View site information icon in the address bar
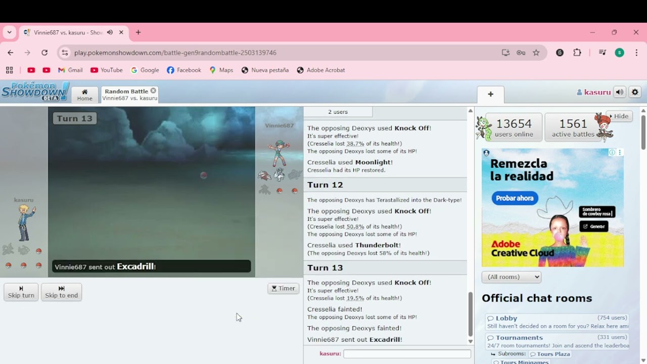647x364 pixels. [65, 53]
